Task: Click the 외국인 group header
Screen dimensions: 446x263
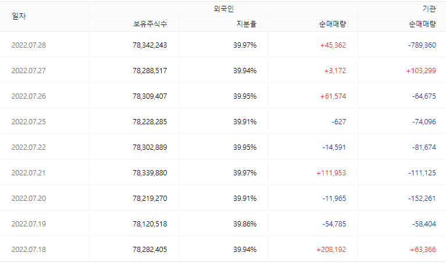Action: (223, 9)
